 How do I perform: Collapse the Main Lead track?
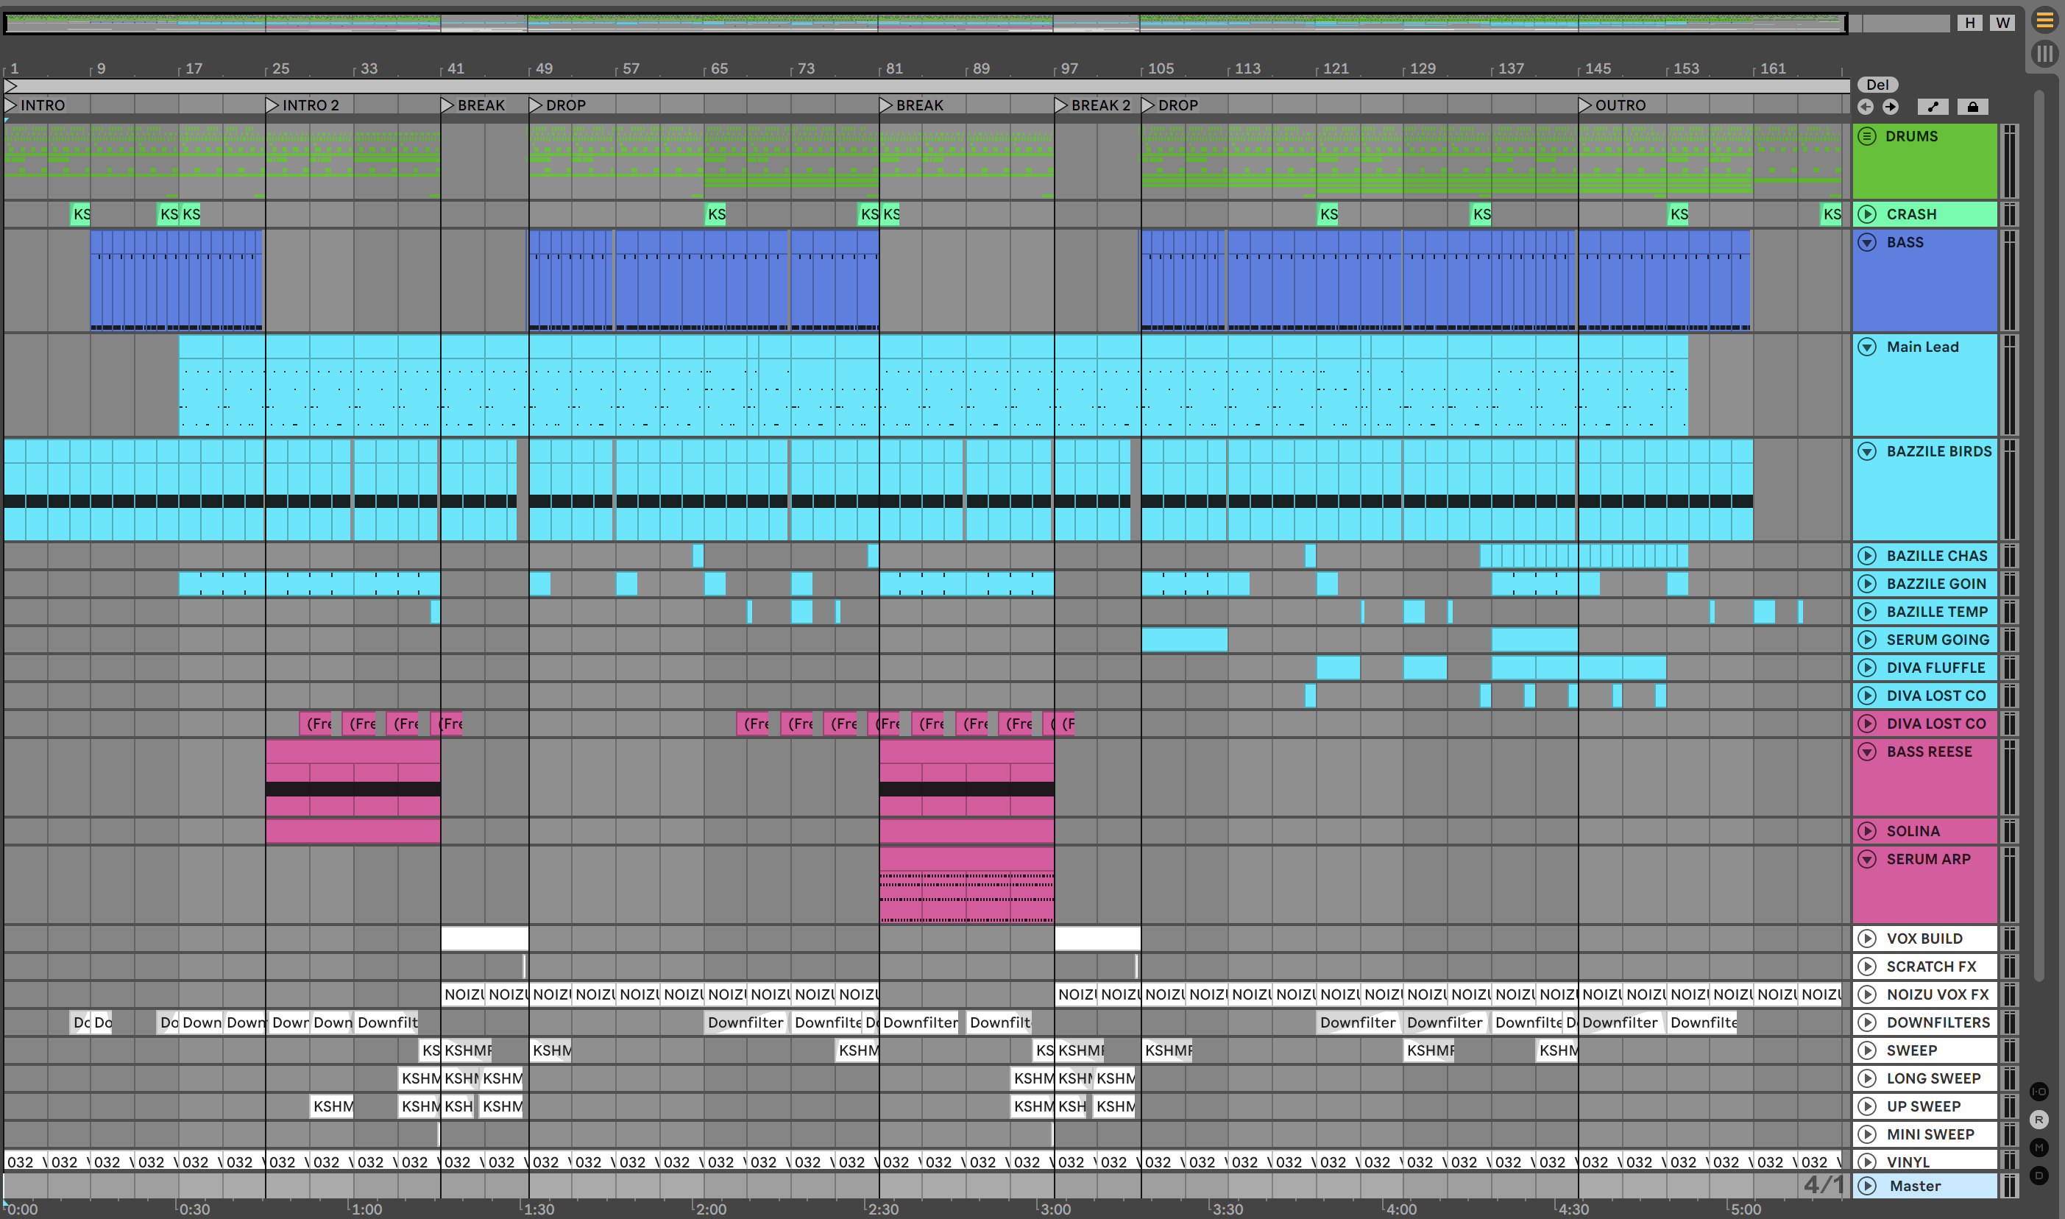click(1867, 347)
